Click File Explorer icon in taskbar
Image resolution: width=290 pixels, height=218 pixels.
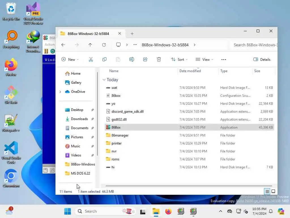156,211
